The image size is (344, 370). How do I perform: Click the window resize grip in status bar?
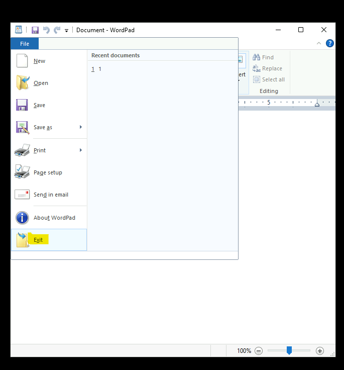(x=332, y=354)
